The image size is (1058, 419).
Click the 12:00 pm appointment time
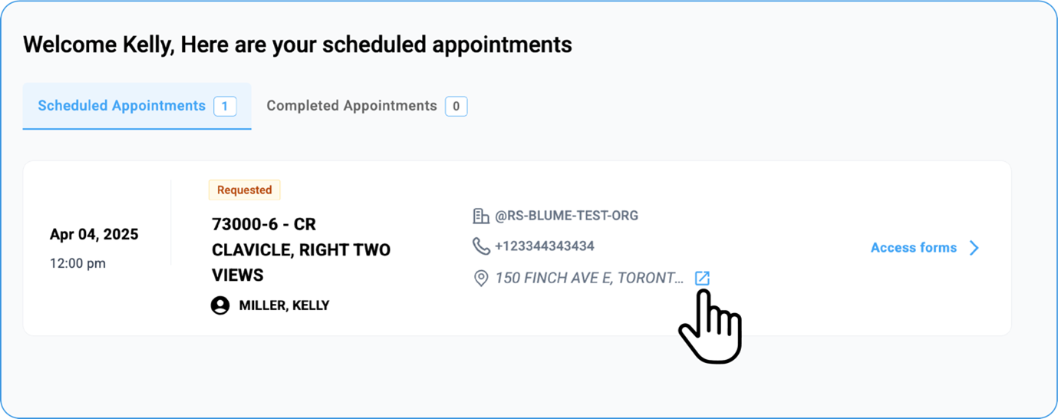[77, 263]
